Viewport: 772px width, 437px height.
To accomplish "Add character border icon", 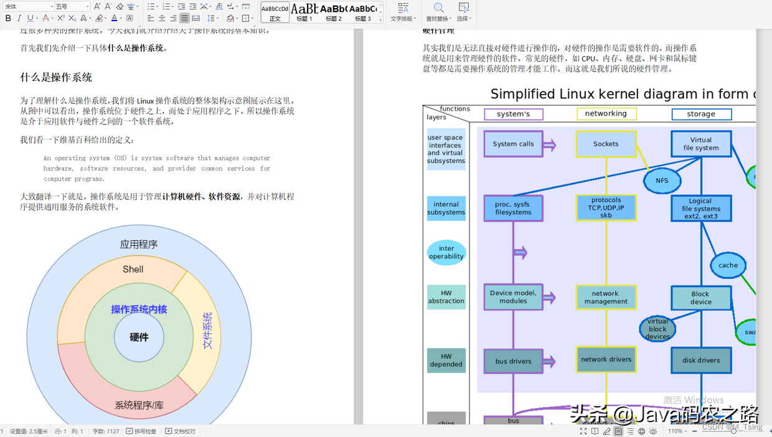I will (129, 18).
